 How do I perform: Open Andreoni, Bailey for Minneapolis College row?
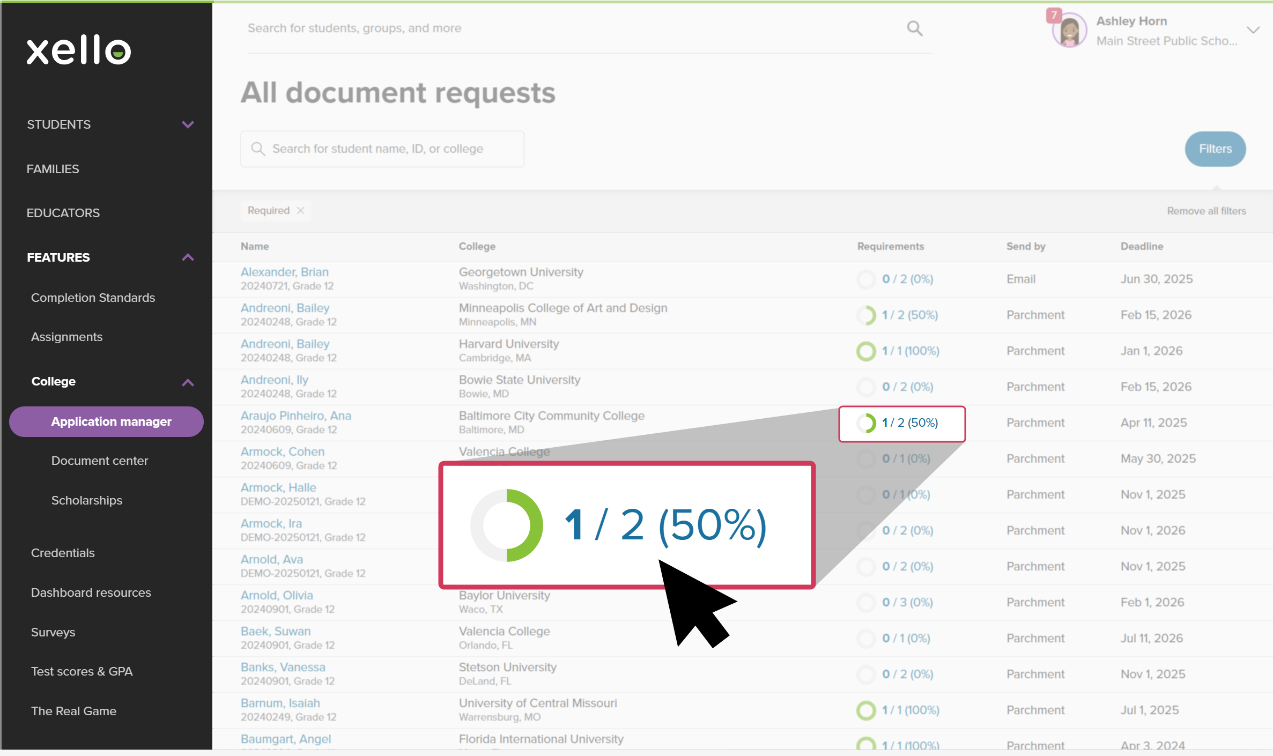(285, 308)
